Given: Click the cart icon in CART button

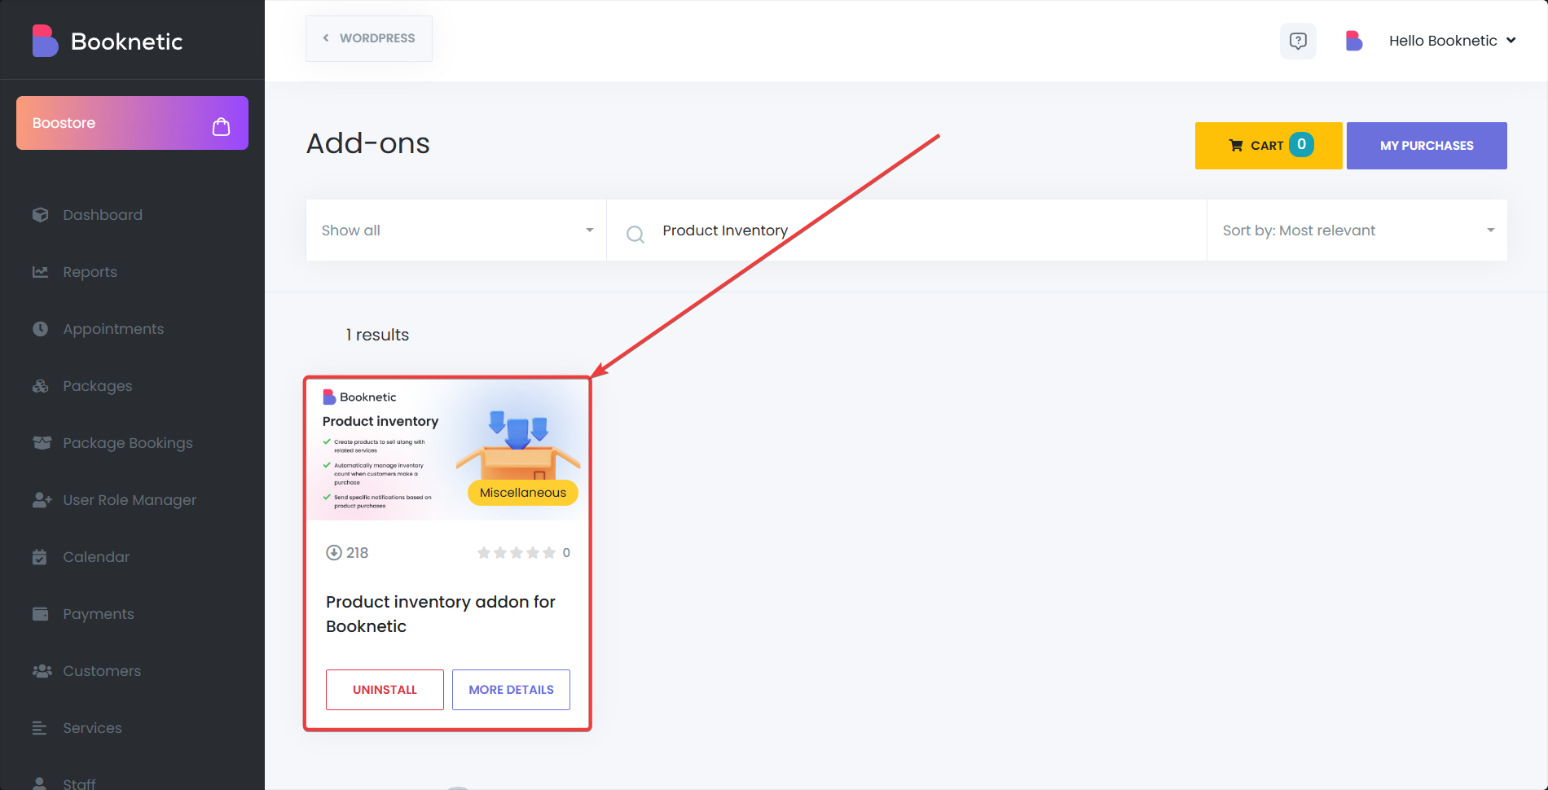Looking at the screenshot, I should [x=1236, y=146].
